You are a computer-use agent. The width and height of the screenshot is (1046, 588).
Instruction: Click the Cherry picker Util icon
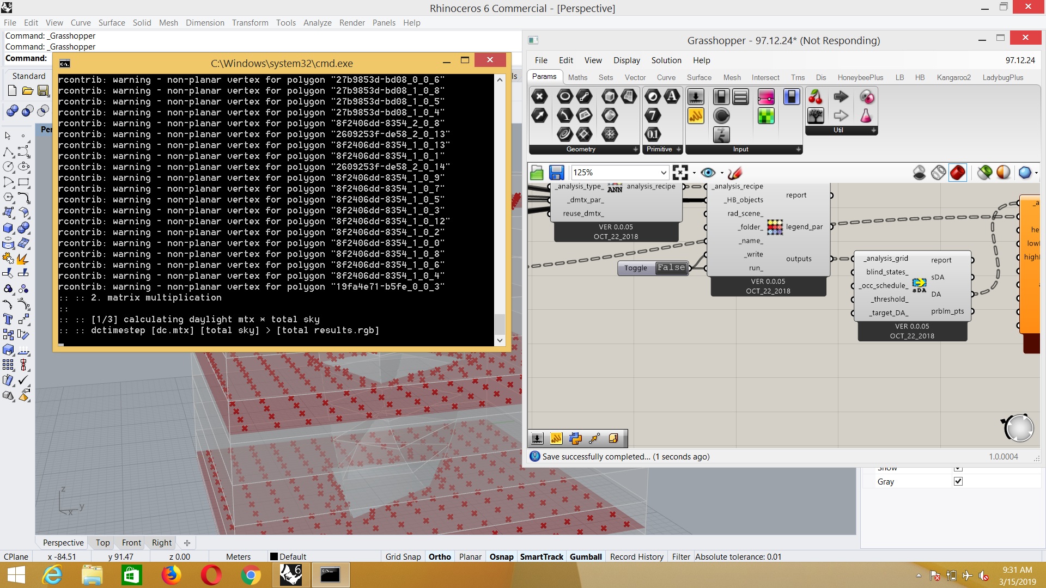point(816,97)
